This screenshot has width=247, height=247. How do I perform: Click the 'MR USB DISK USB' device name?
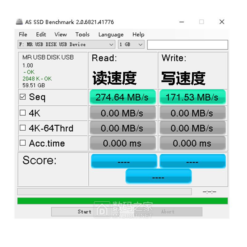click(x=48, y=57)
